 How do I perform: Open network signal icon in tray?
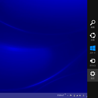click(77, 95)
